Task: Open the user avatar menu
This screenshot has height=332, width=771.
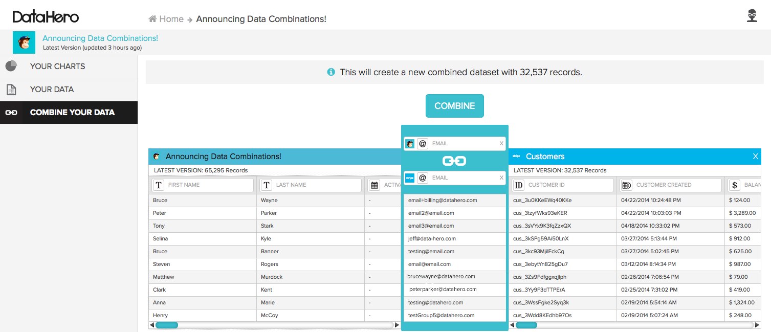Action: [752, 16]
